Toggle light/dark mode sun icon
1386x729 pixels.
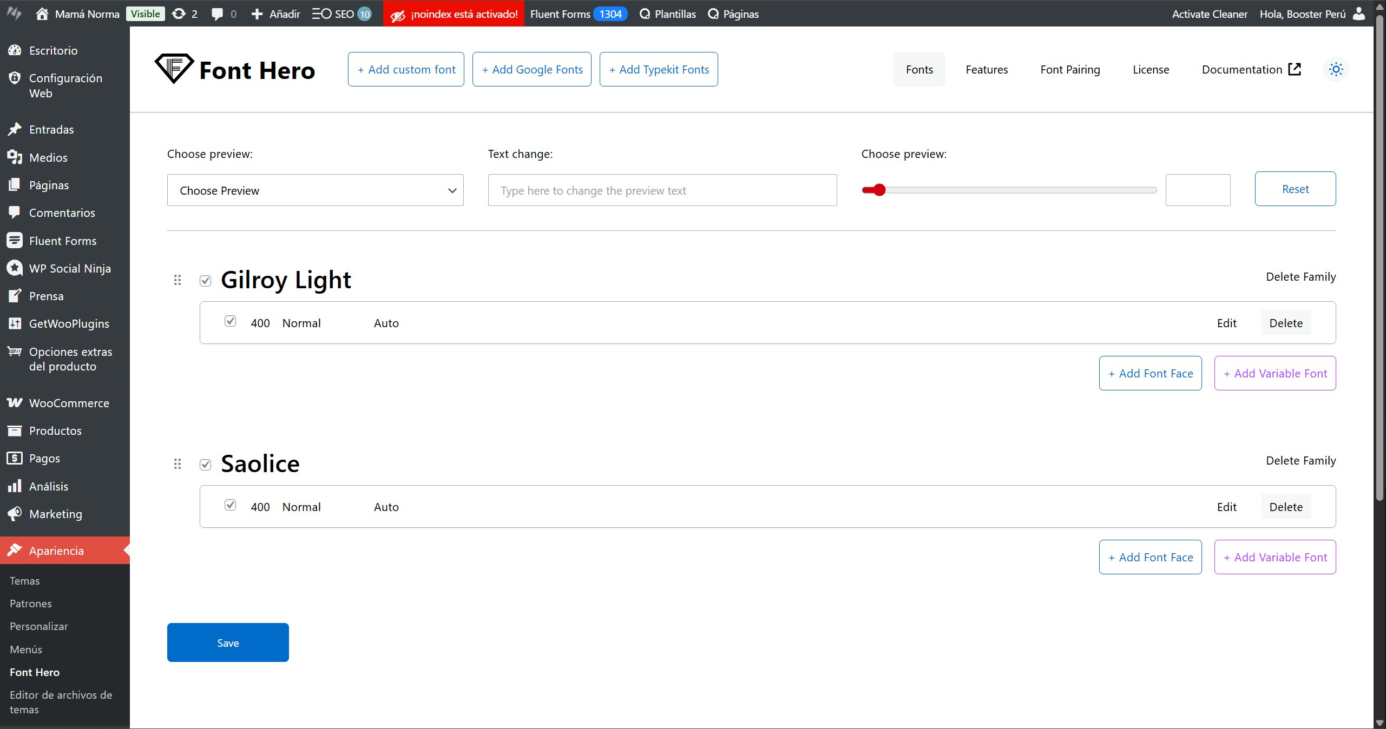pos(1336,69)
